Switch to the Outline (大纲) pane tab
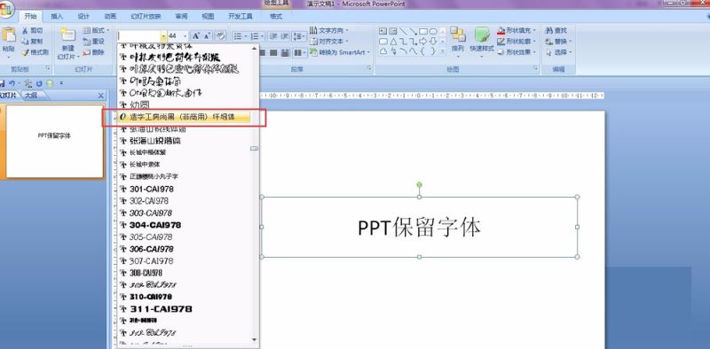Image resolution: width=710 pixels, height=349 pixels. coord(31,96)
